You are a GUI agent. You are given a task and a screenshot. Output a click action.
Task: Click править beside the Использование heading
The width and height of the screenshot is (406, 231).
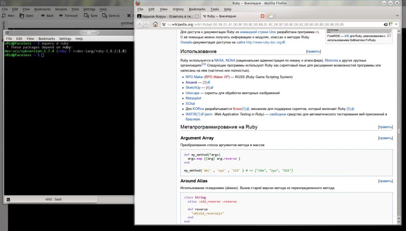click(314, 51)
